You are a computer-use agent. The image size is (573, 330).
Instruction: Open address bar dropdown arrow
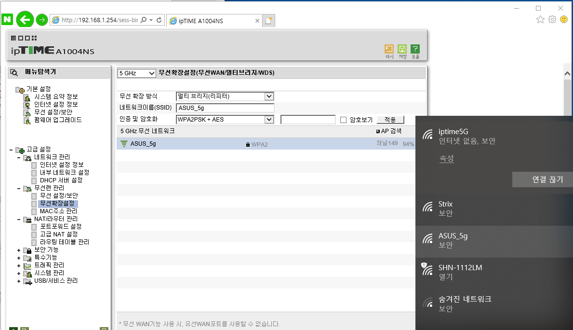[x=151, y=20]
